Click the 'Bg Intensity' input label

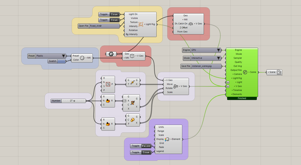pyautogui.click(x=132, y=34)
